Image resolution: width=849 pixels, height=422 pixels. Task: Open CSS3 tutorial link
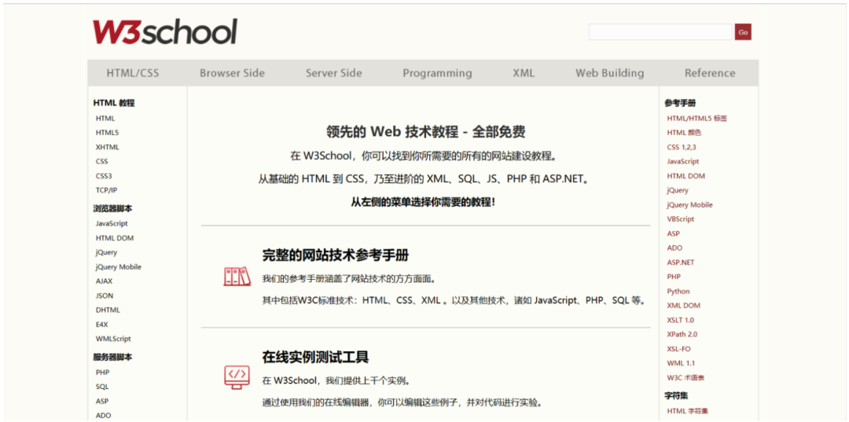point(104,176)
